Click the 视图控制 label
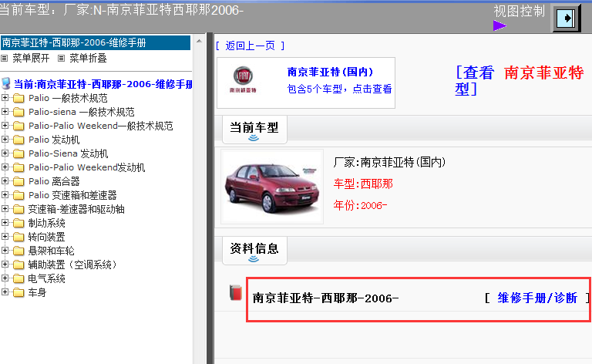The image size is (592, 364). (x=519, y=11)
